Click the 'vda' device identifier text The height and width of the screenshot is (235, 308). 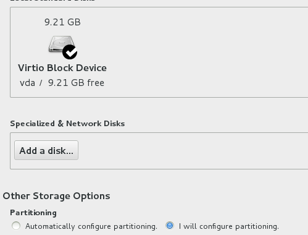point(27,83)
